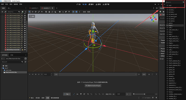Screen dimensions: 186x100
Task: Open the animation selection dropdown
Action: (98, 74)
